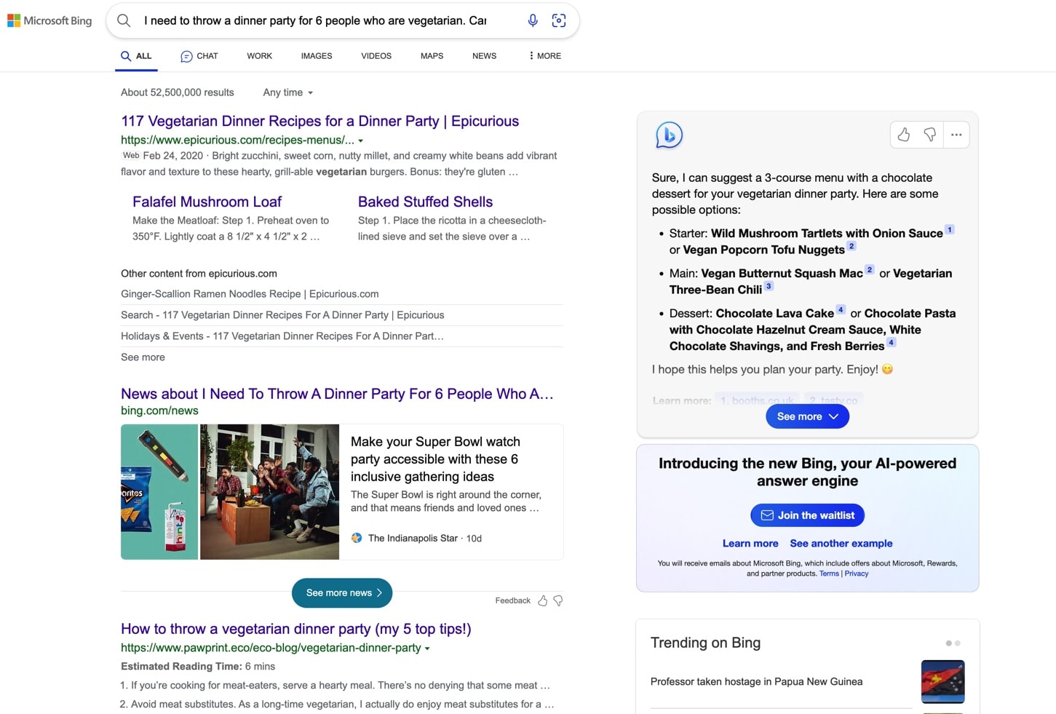This screenshot has width=1056, height=714.
Task: Click the Doritos pen news thumbnail
Action: pyautogui.click(x=159, y=492)
